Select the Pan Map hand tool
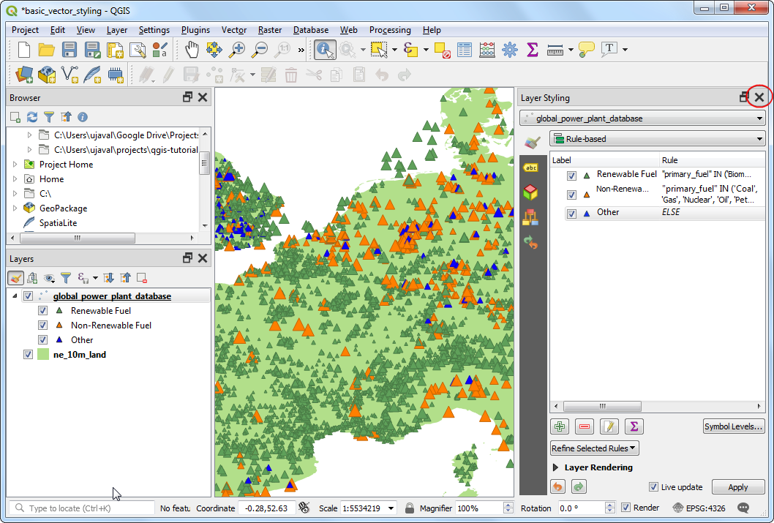Viewport: 774px width, 523px height. point(192,50)
